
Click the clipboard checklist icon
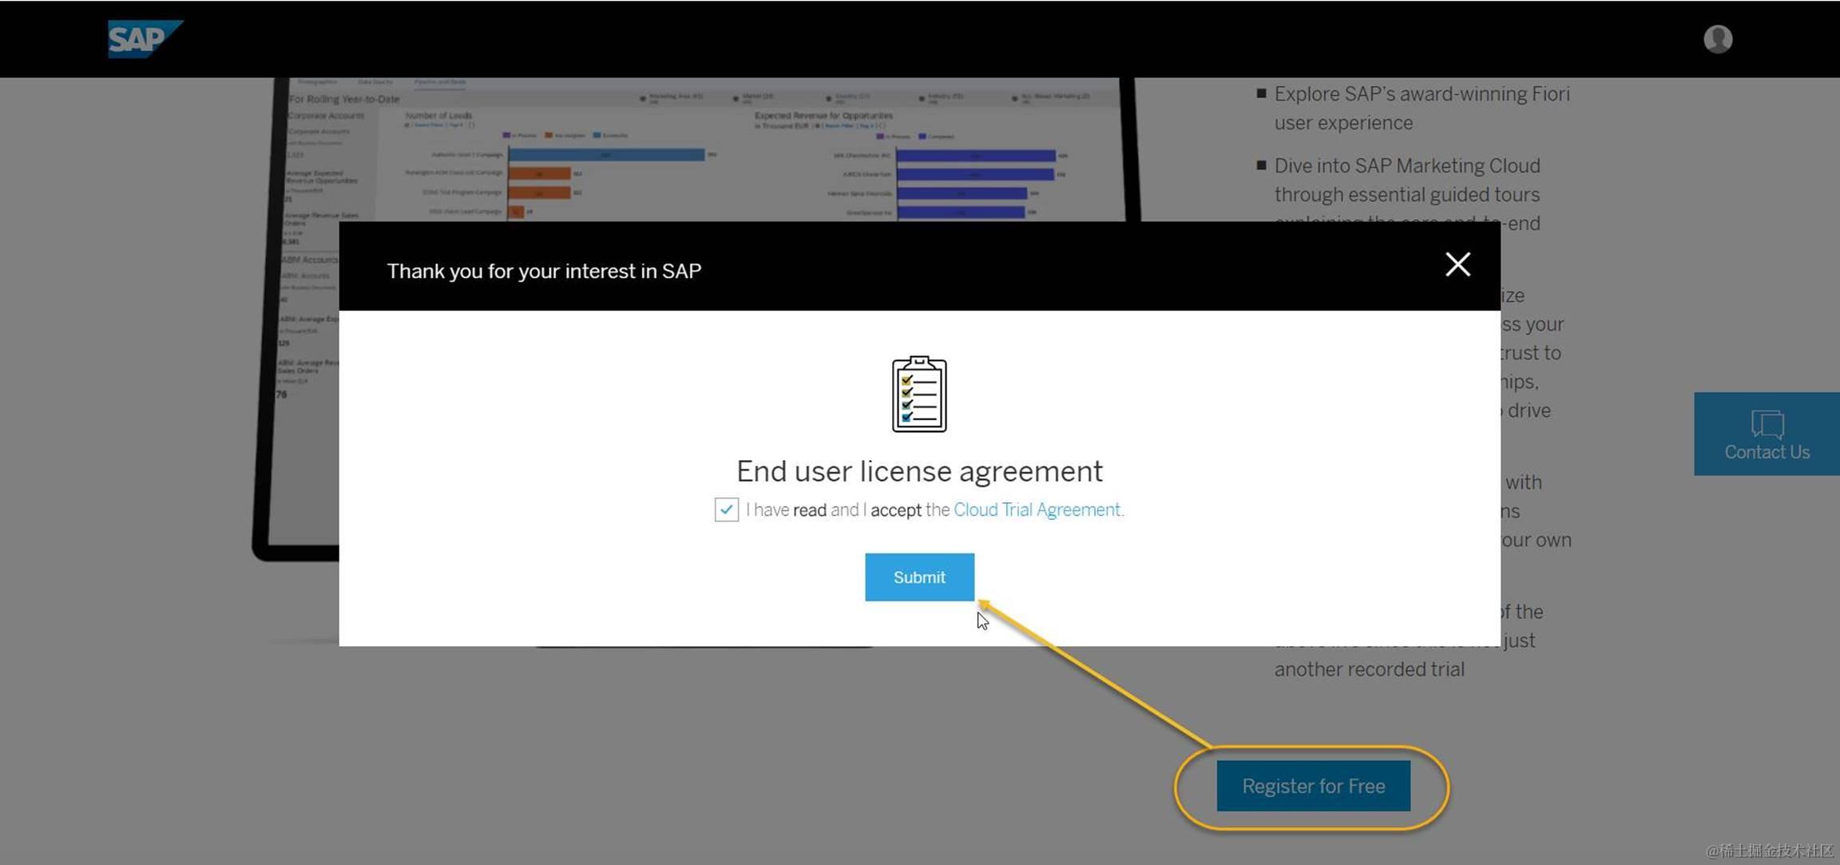tap(919, 395)
